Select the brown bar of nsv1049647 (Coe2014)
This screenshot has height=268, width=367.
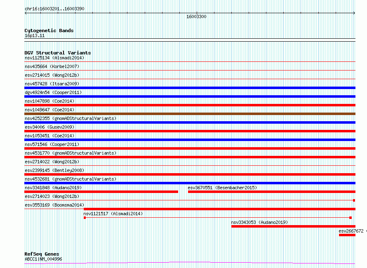(x=190, y=114)
